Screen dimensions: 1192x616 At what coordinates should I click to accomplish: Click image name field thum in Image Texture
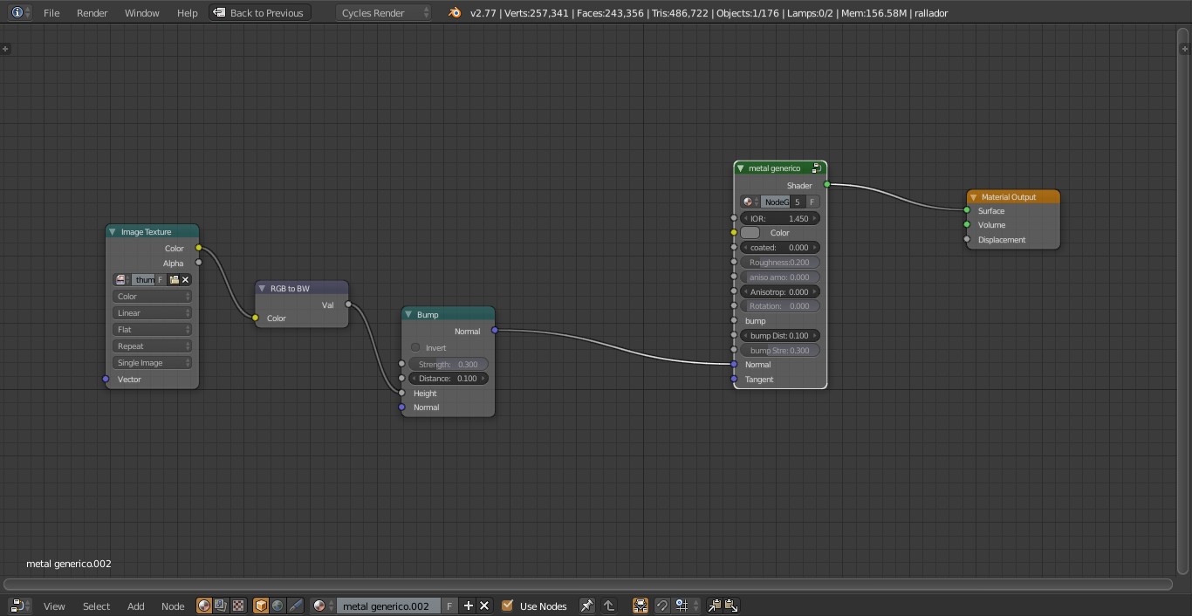[x=143, y=280]
